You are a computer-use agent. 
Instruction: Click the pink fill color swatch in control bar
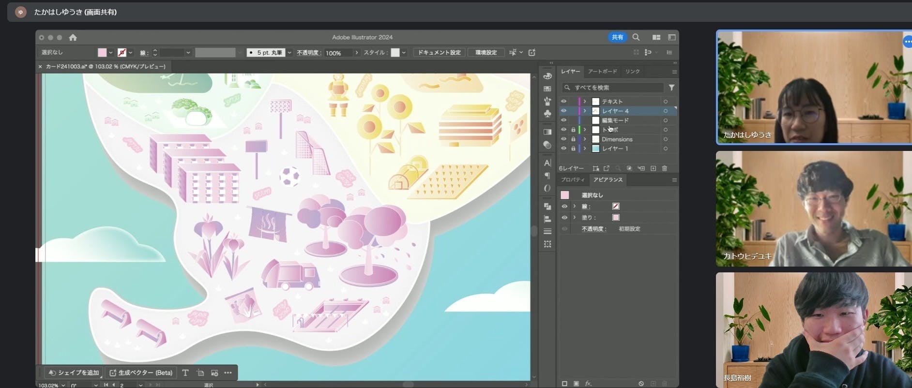(102, 53)
